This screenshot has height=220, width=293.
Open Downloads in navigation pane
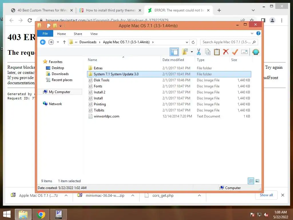point(60,74)
